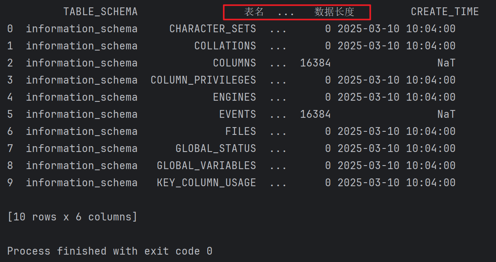Click the 'Process finished with exit code 0' line
Image resolution: width=496 pixels, height=262 pixels.
110,251
